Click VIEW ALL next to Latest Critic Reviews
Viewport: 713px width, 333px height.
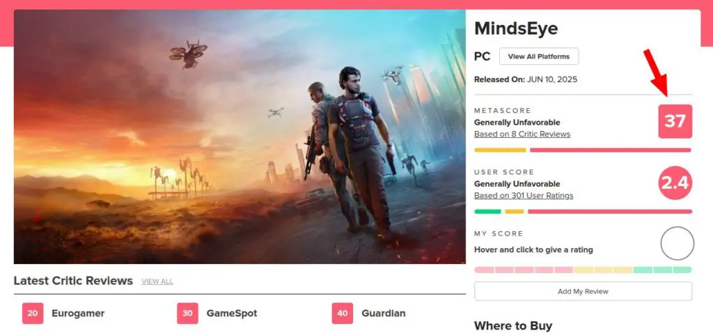(x=157, y=281)
